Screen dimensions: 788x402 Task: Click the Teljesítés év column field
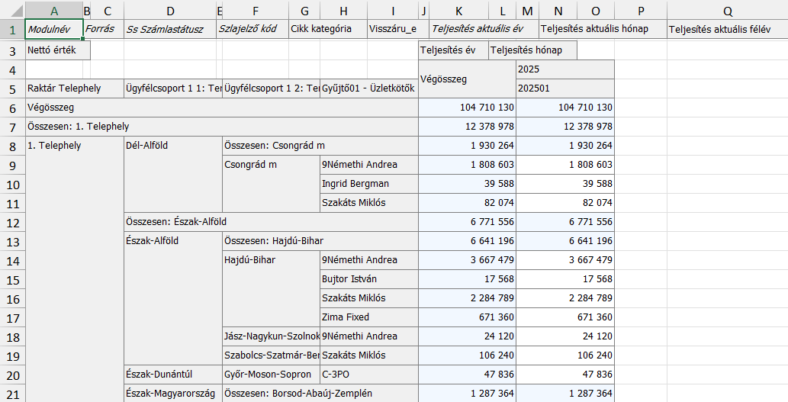pyautogui.click(x=453, y=50)
